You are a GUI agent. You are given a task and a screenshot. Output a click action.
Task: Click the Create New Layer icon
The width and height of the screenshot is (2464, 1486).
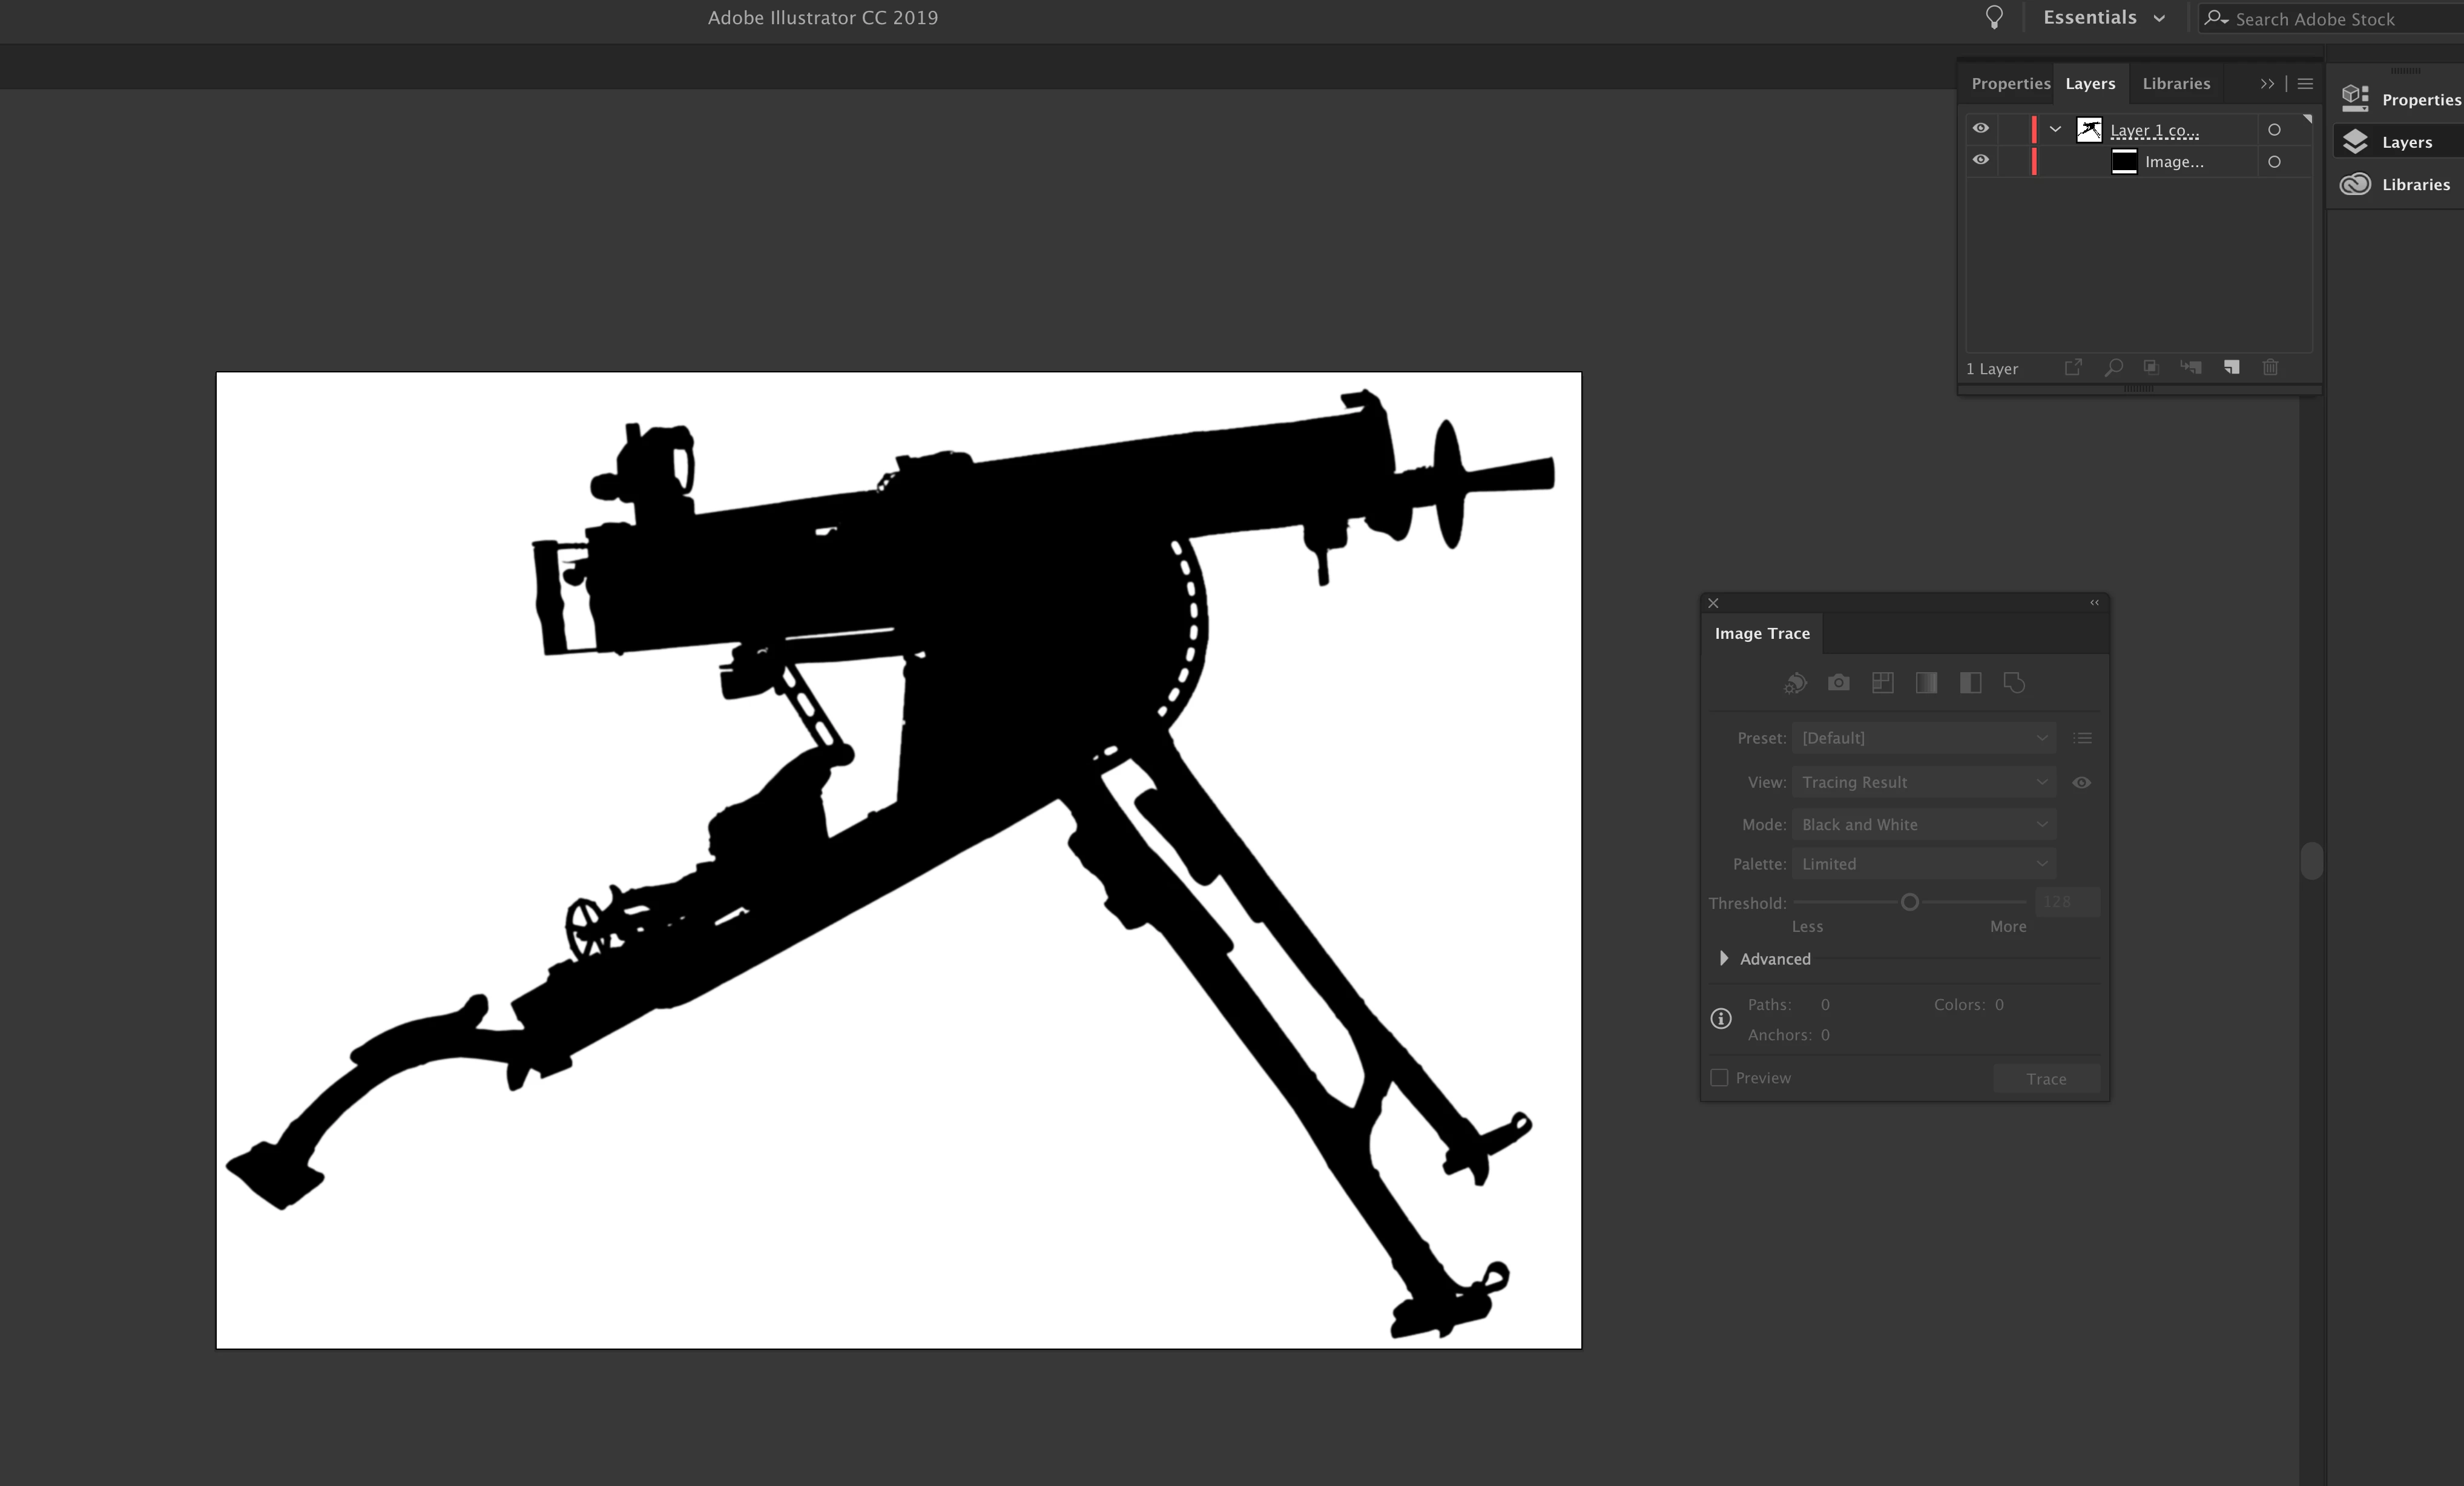[x=2231, y=367]
